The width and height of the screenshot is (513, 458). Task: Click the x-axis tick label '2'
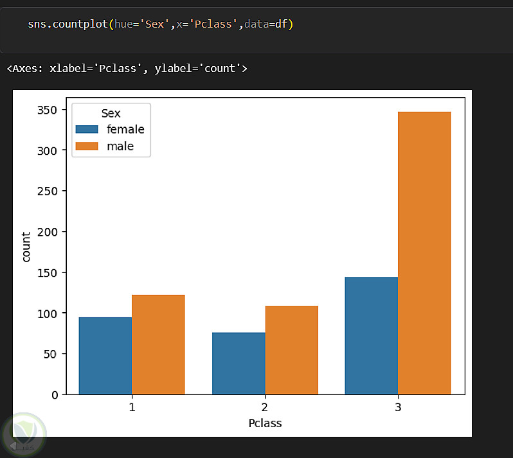[x=265, y=407]
